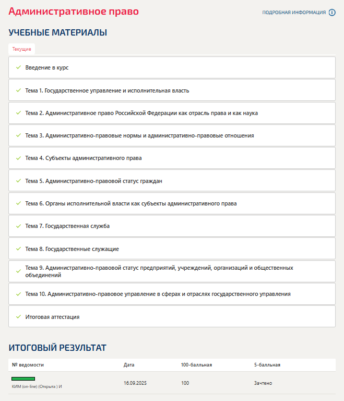Viewport: 344px width, 401px height.
Task: Click the checkmark icon beside Тема 4
Action: (18, 158)
